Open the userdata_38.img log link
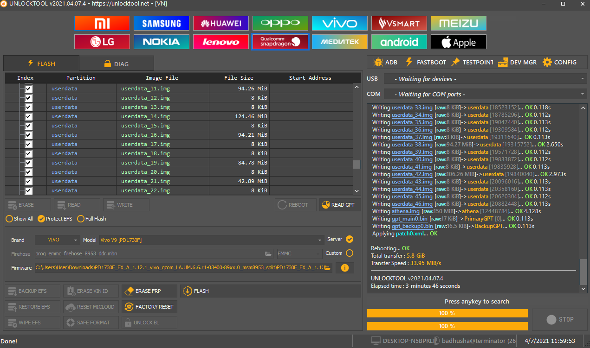This screenshot has width=590, height=348. pyautogui.click(x=412, y=145)
